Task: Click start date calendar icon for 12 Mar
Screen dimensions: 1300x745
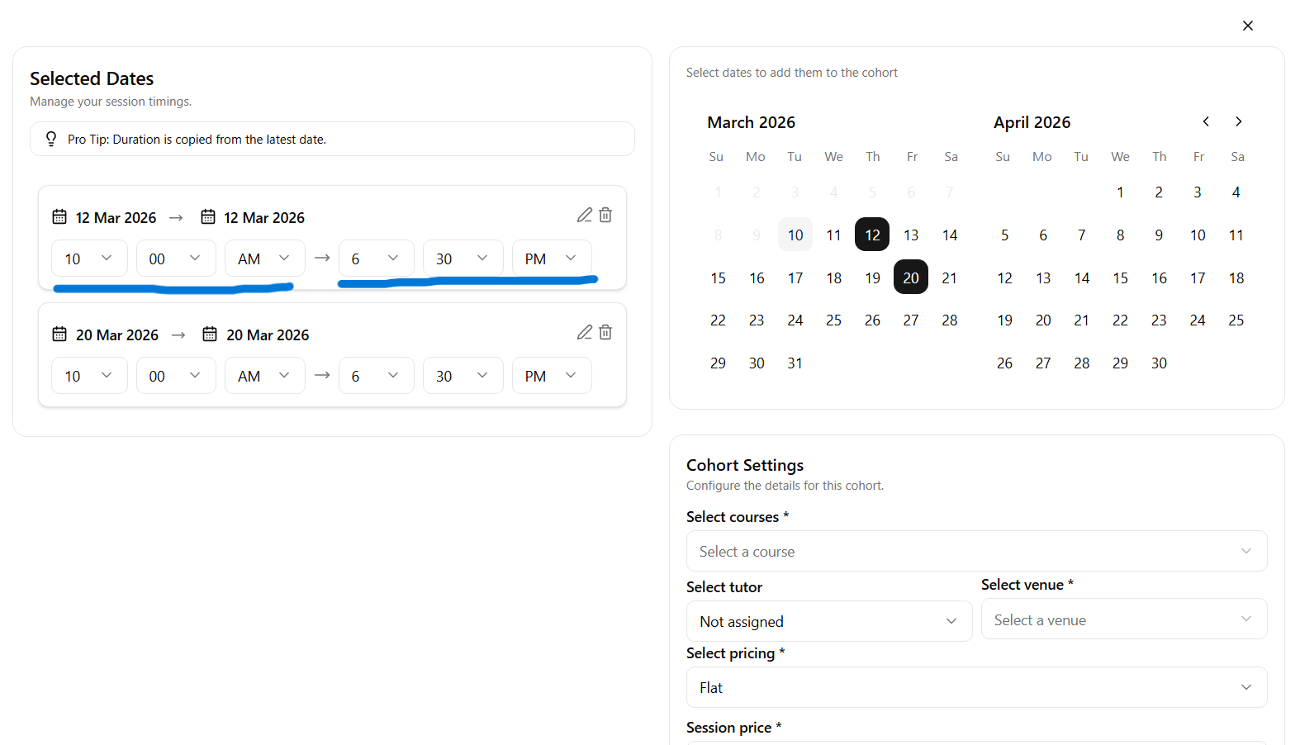Action: coord(59,217)
